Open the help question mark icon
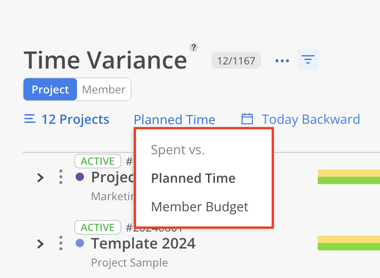 pos(193,47)
